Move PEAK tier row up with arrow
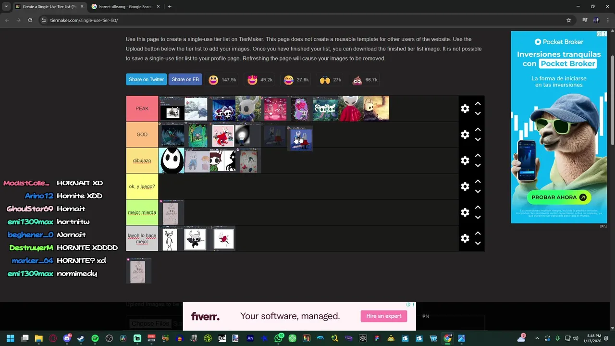The width and height of the screenshot is (615, 346). 478,104
